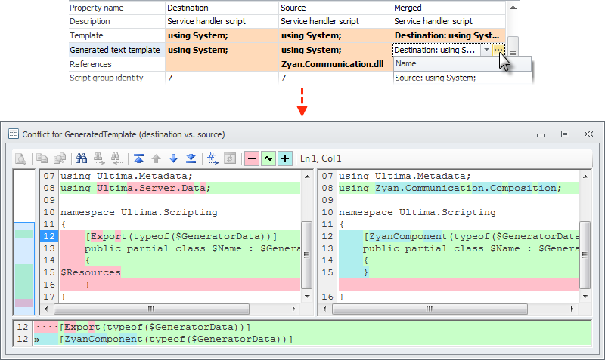Open the Merged value dropdown arrow
This screenshot has width=605, height=360.
coord(486,50)
